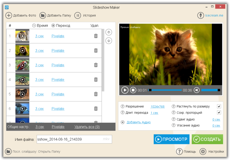This screenshot has width=230, height=160.
Task: Click help icon next to Разрешение
Action: [x=123, y=106]
